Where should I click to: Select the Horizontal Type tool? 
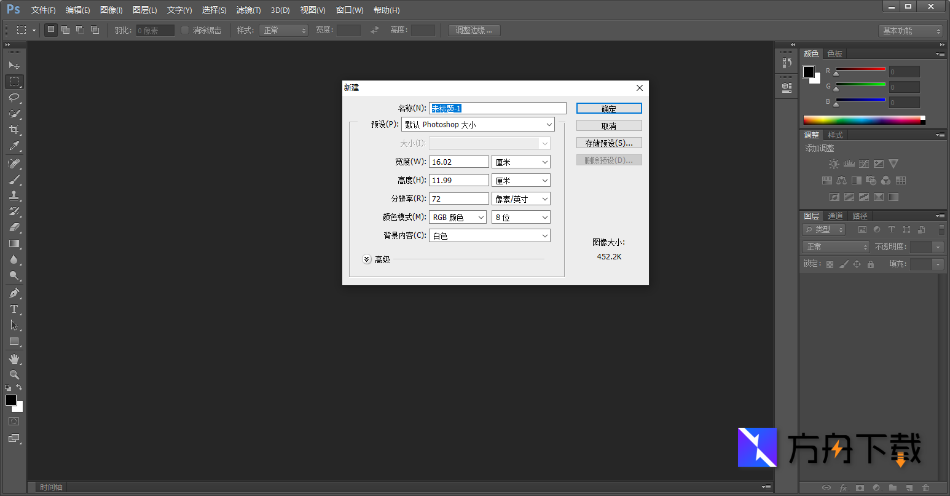[x=14, y=309]
